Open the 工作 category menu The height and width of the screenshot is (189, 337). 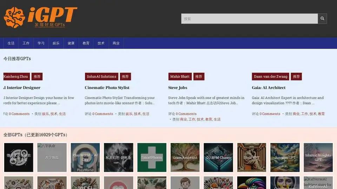[26, 43]
